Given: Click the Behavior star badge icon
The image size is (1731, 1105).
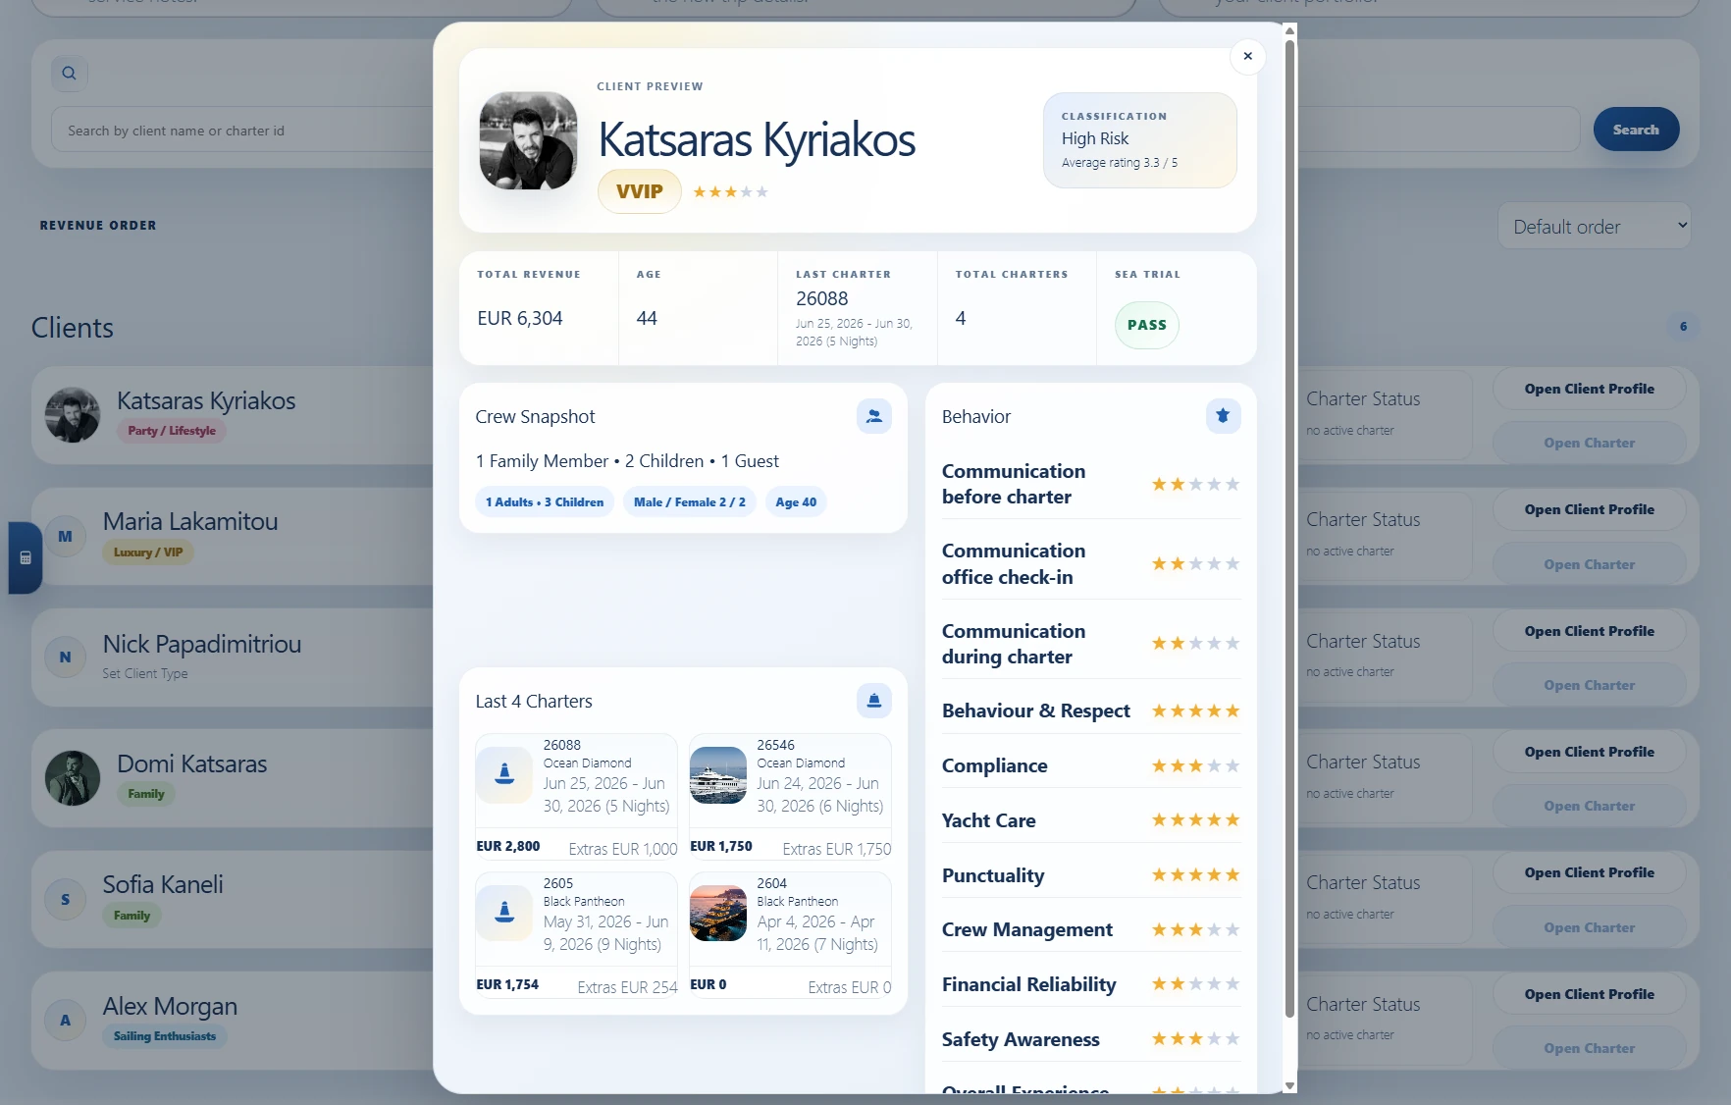Looking at the screenshot, I should [x=1223, y=416].
